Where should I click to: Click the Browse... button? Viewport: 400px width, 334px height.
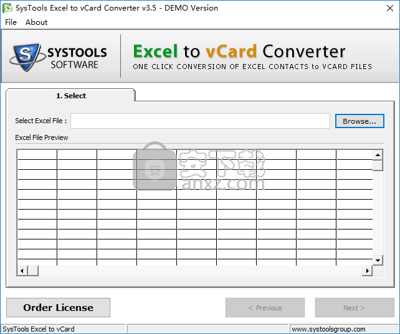coord(360,121)
